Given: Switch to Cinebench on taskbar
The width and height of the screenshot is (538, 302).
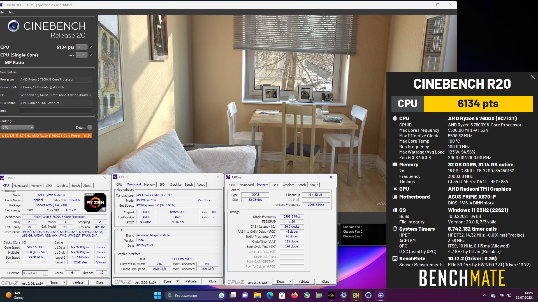Looking at the screenshot, I should click(368, 295).
